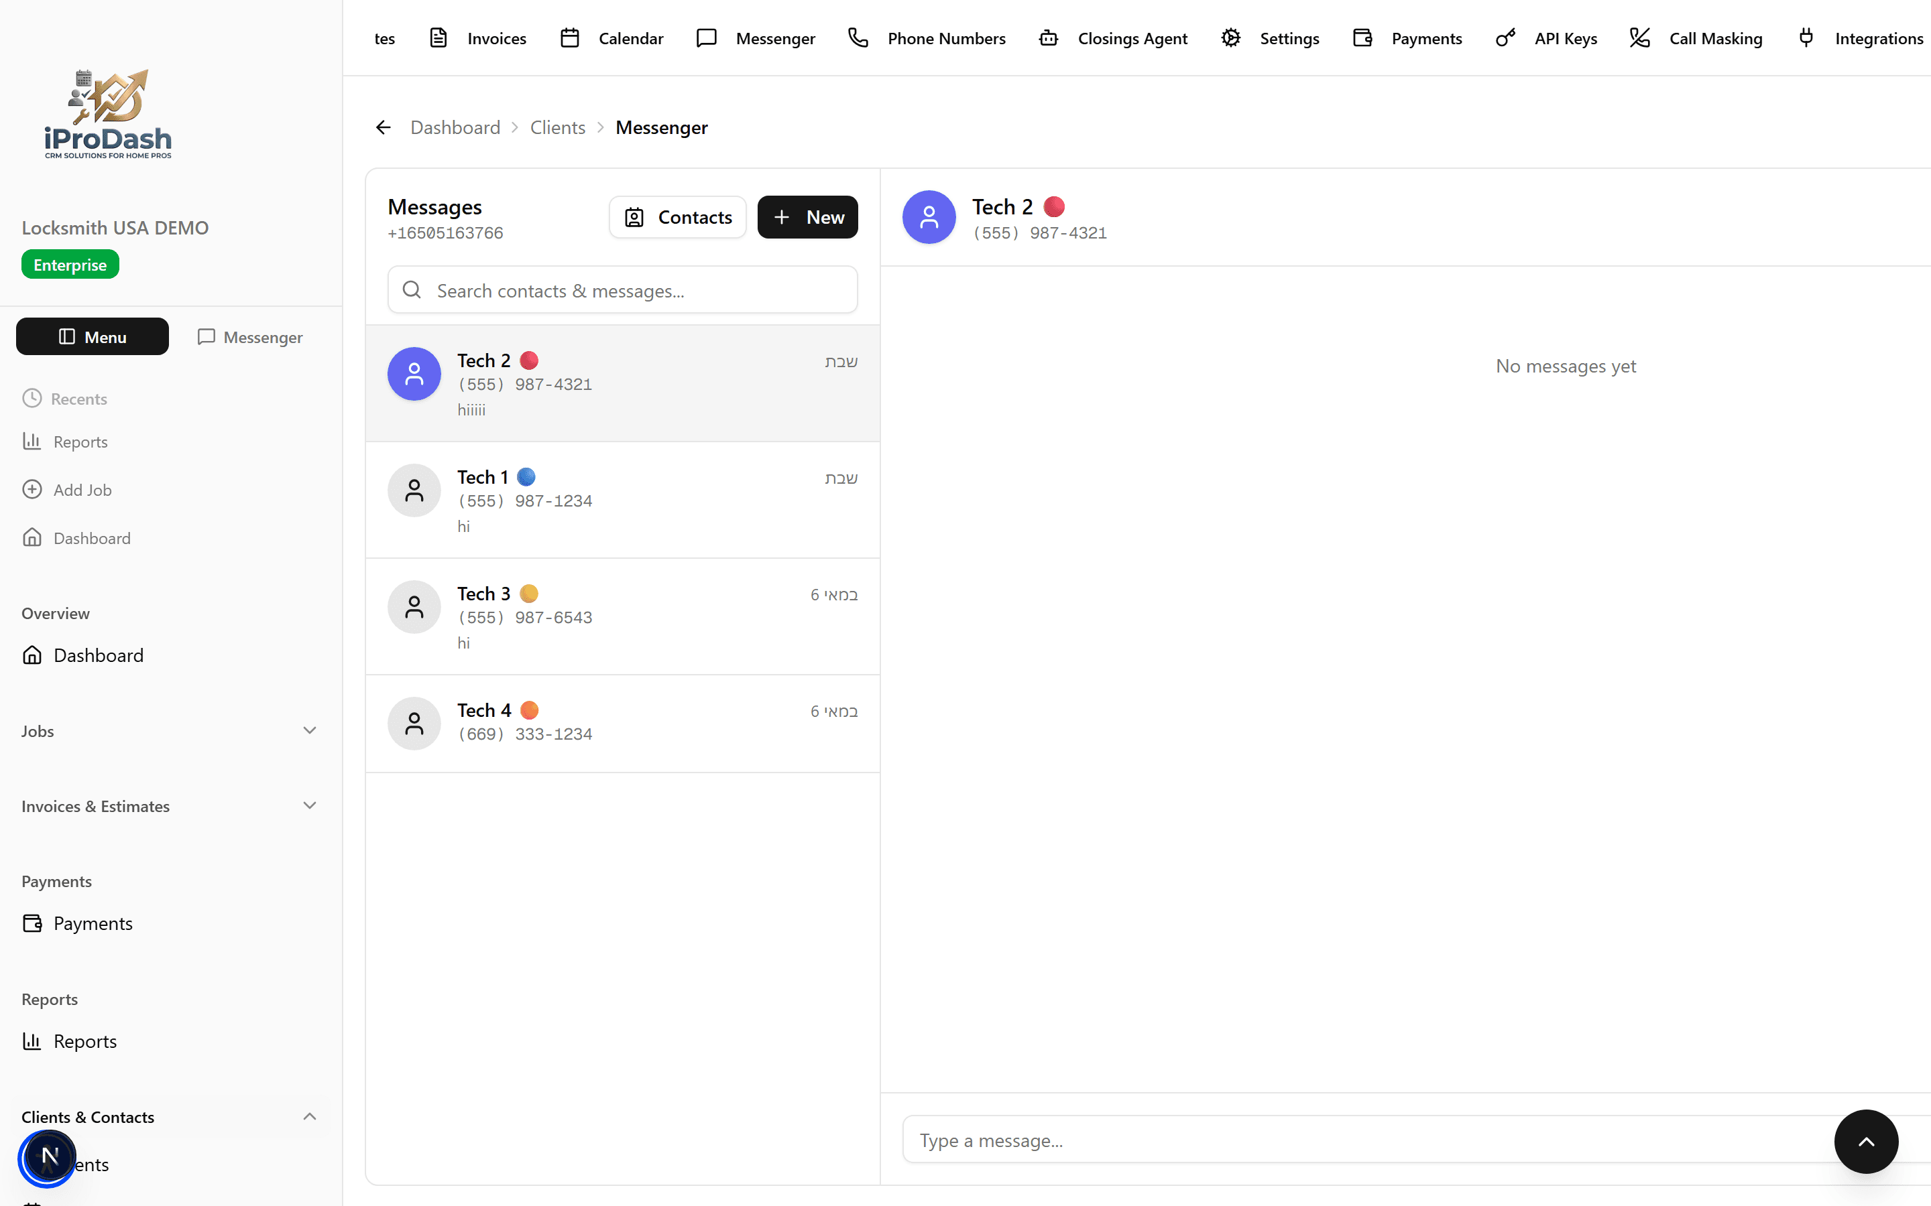Click the API Keys key icon

[x=1505, y=38]
